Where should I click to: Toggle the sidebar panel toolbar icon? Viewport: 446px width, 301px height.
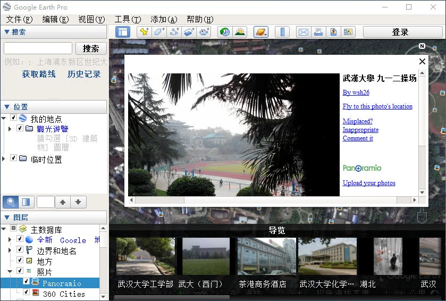123,32
